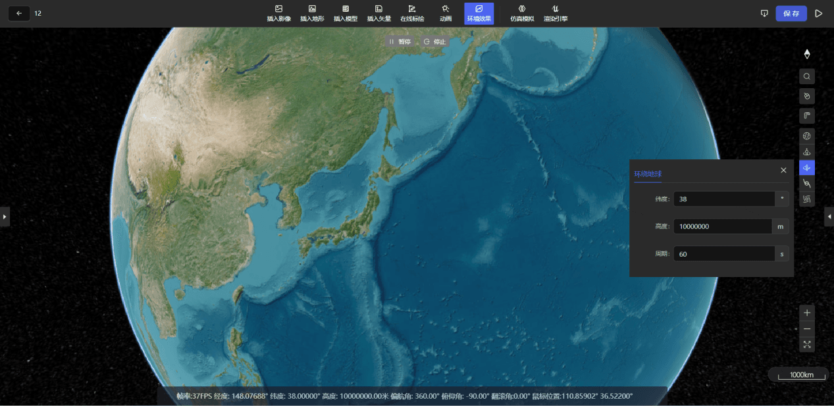
Task: Switch to the 环境效果 tab
Action: (479, 13)
